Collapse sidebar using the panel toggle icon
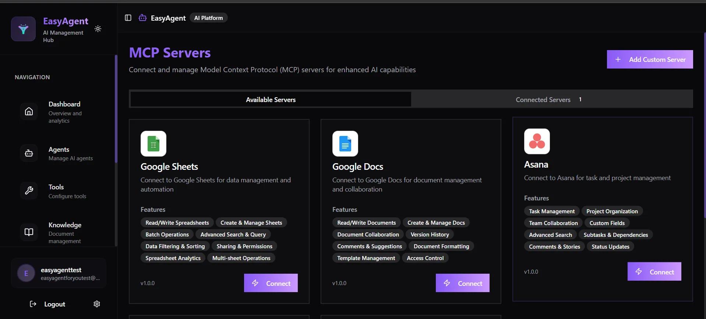 point(128,18)
